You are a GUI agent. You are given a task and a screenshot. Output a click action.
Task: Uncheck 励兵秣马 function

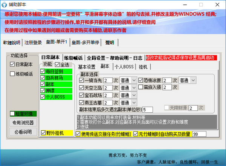click(43, 78)
